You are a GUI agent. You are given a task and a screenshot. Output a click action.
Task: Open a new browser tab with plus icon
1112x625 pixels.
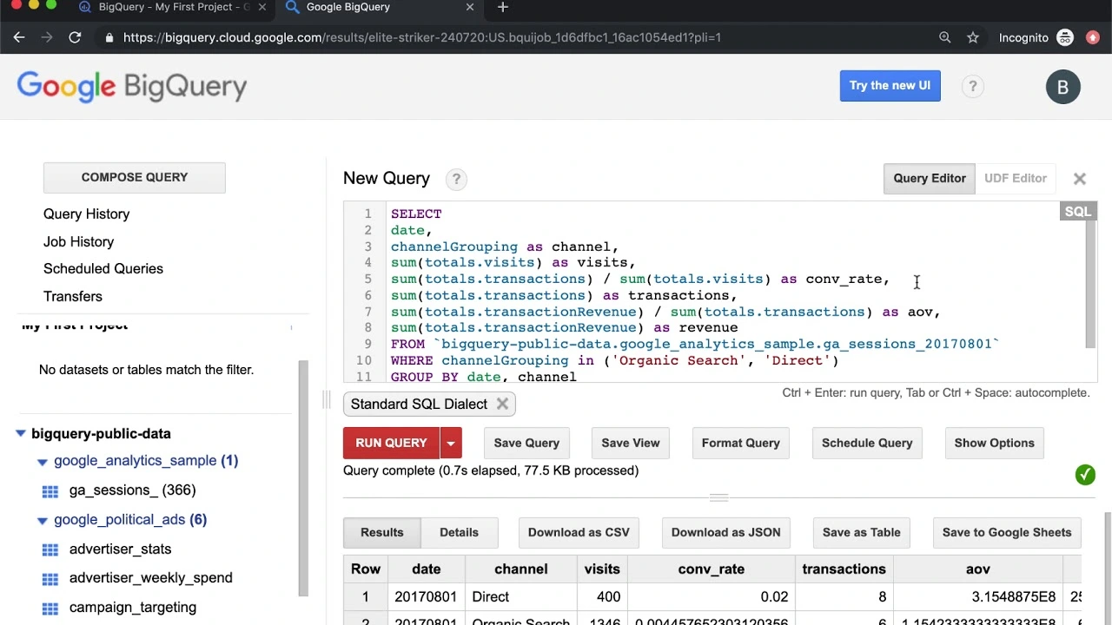502,7
